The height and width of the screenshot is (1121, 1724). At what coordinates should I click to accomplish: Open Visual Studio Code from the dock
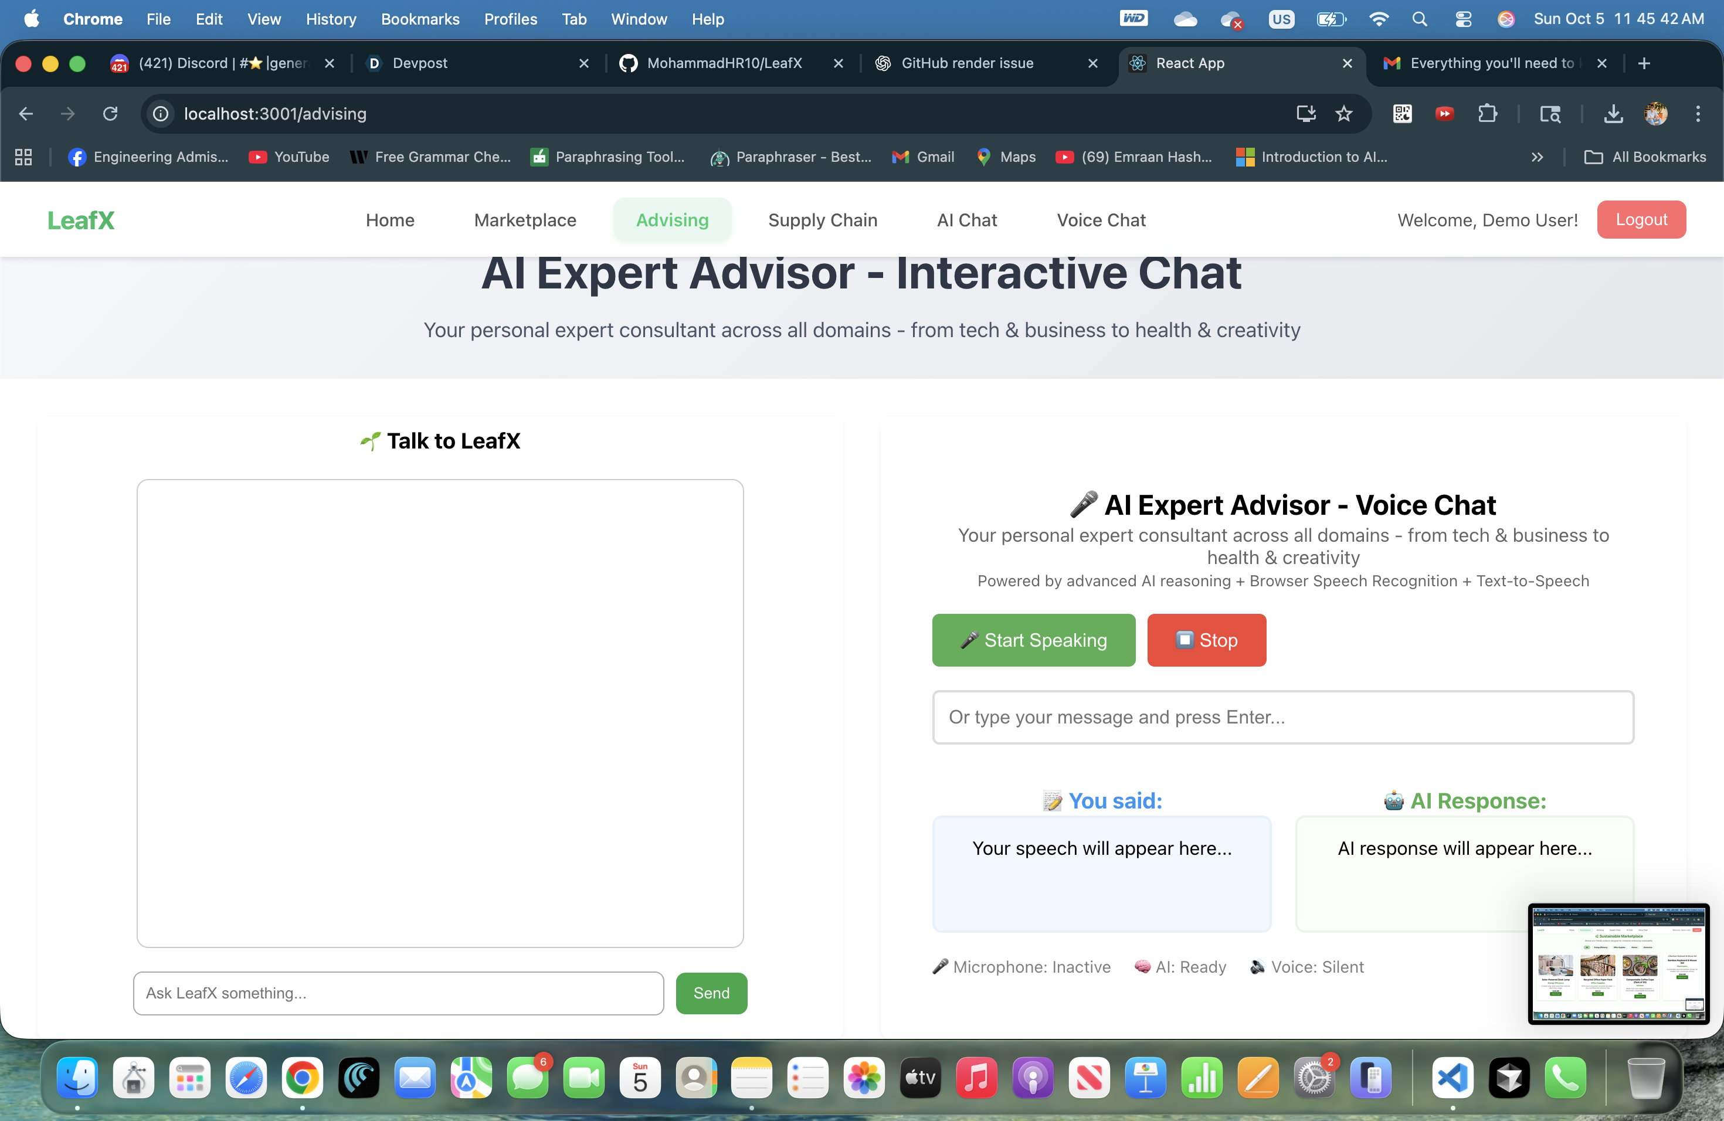pyautogui.click(x=1452, y=1078)
